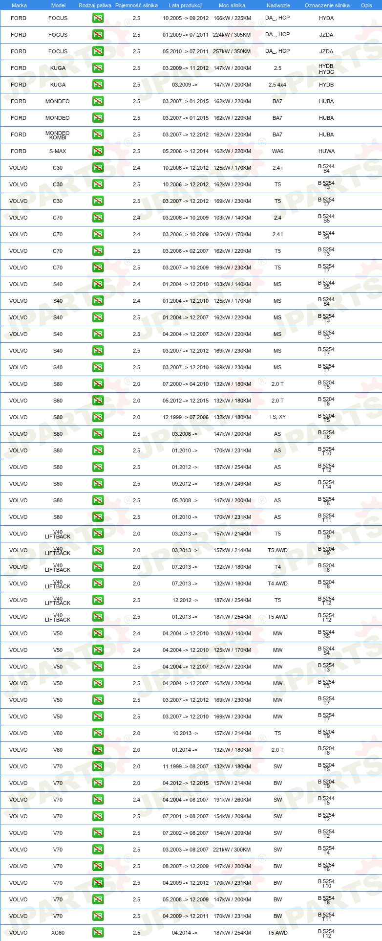Select the '09.2012 ->' production cell

click(x=185, y=484)
